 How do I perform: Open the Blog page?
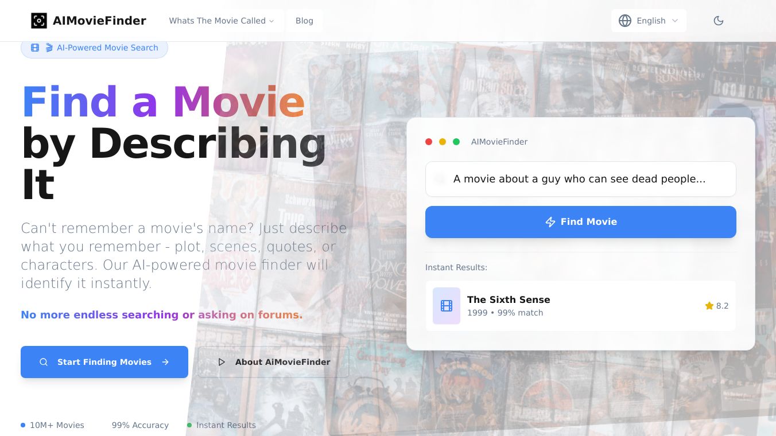(304, 21)
